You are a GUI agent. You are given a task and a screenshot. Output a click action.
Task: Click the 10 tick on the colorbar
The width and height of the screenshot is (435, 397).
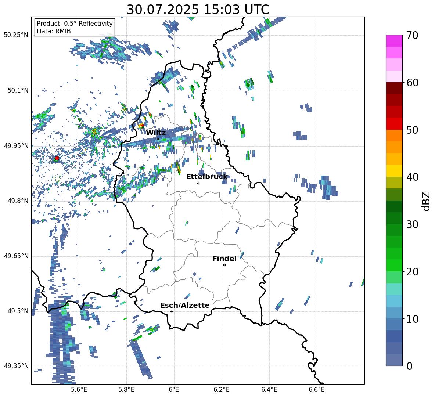412,319
